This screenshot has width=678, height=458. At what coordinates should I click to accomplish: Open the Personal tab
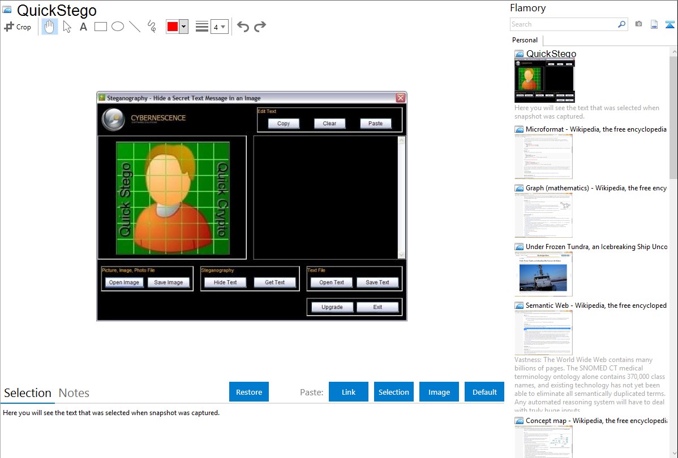pyautogui.click(x=525, y=40)
